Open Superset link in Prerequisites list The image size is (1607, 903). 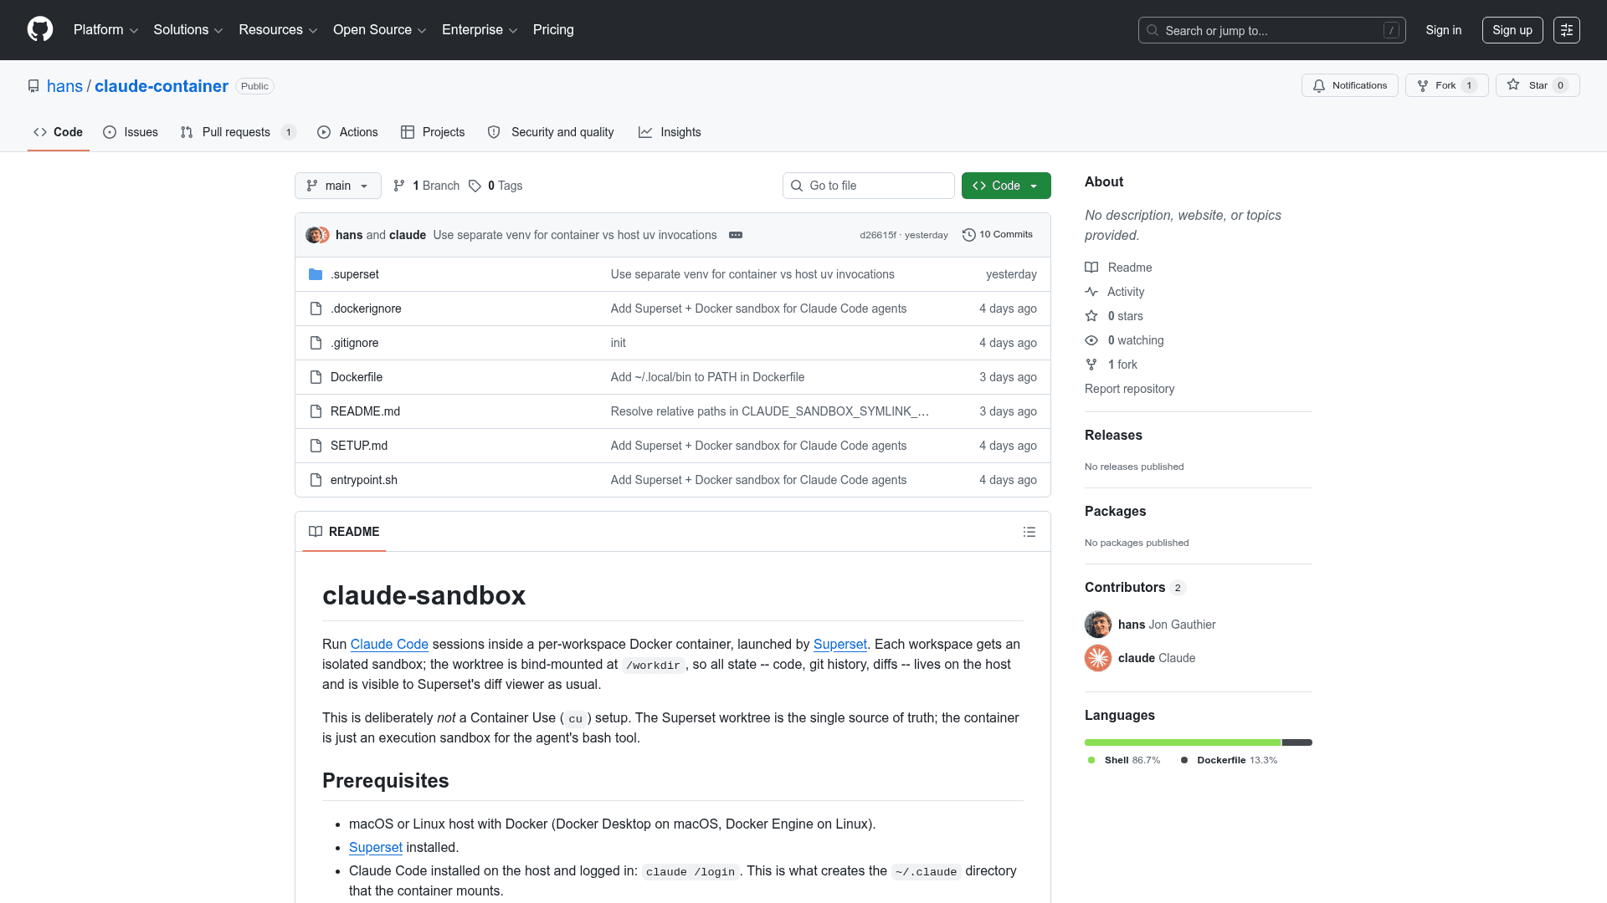click(x=376, y=847)
